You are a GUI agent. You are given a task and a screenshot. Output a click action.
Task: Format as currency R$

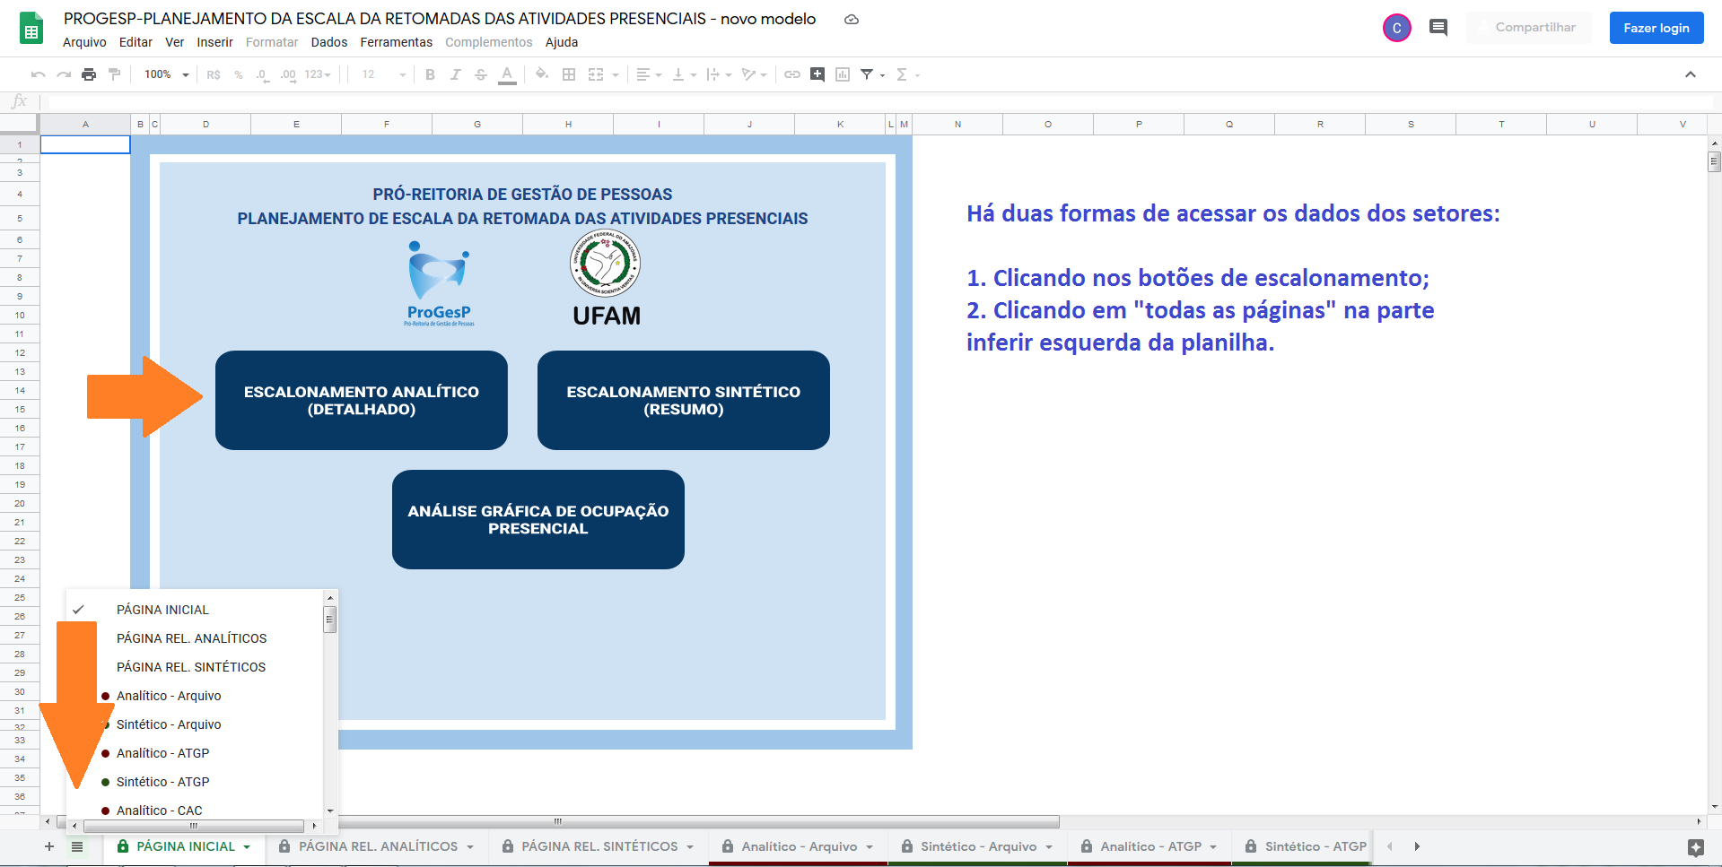tap(214, 74)
